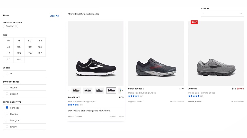Choose size 11.0
The height and width of the screenshot is (138, 247).
[8, 53]
